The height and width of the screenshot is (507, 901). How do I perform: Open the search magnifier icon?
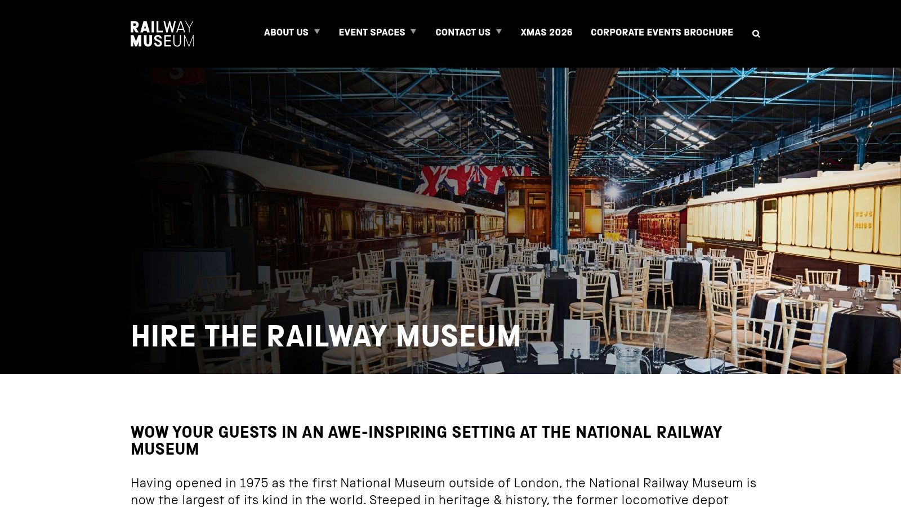756,34
